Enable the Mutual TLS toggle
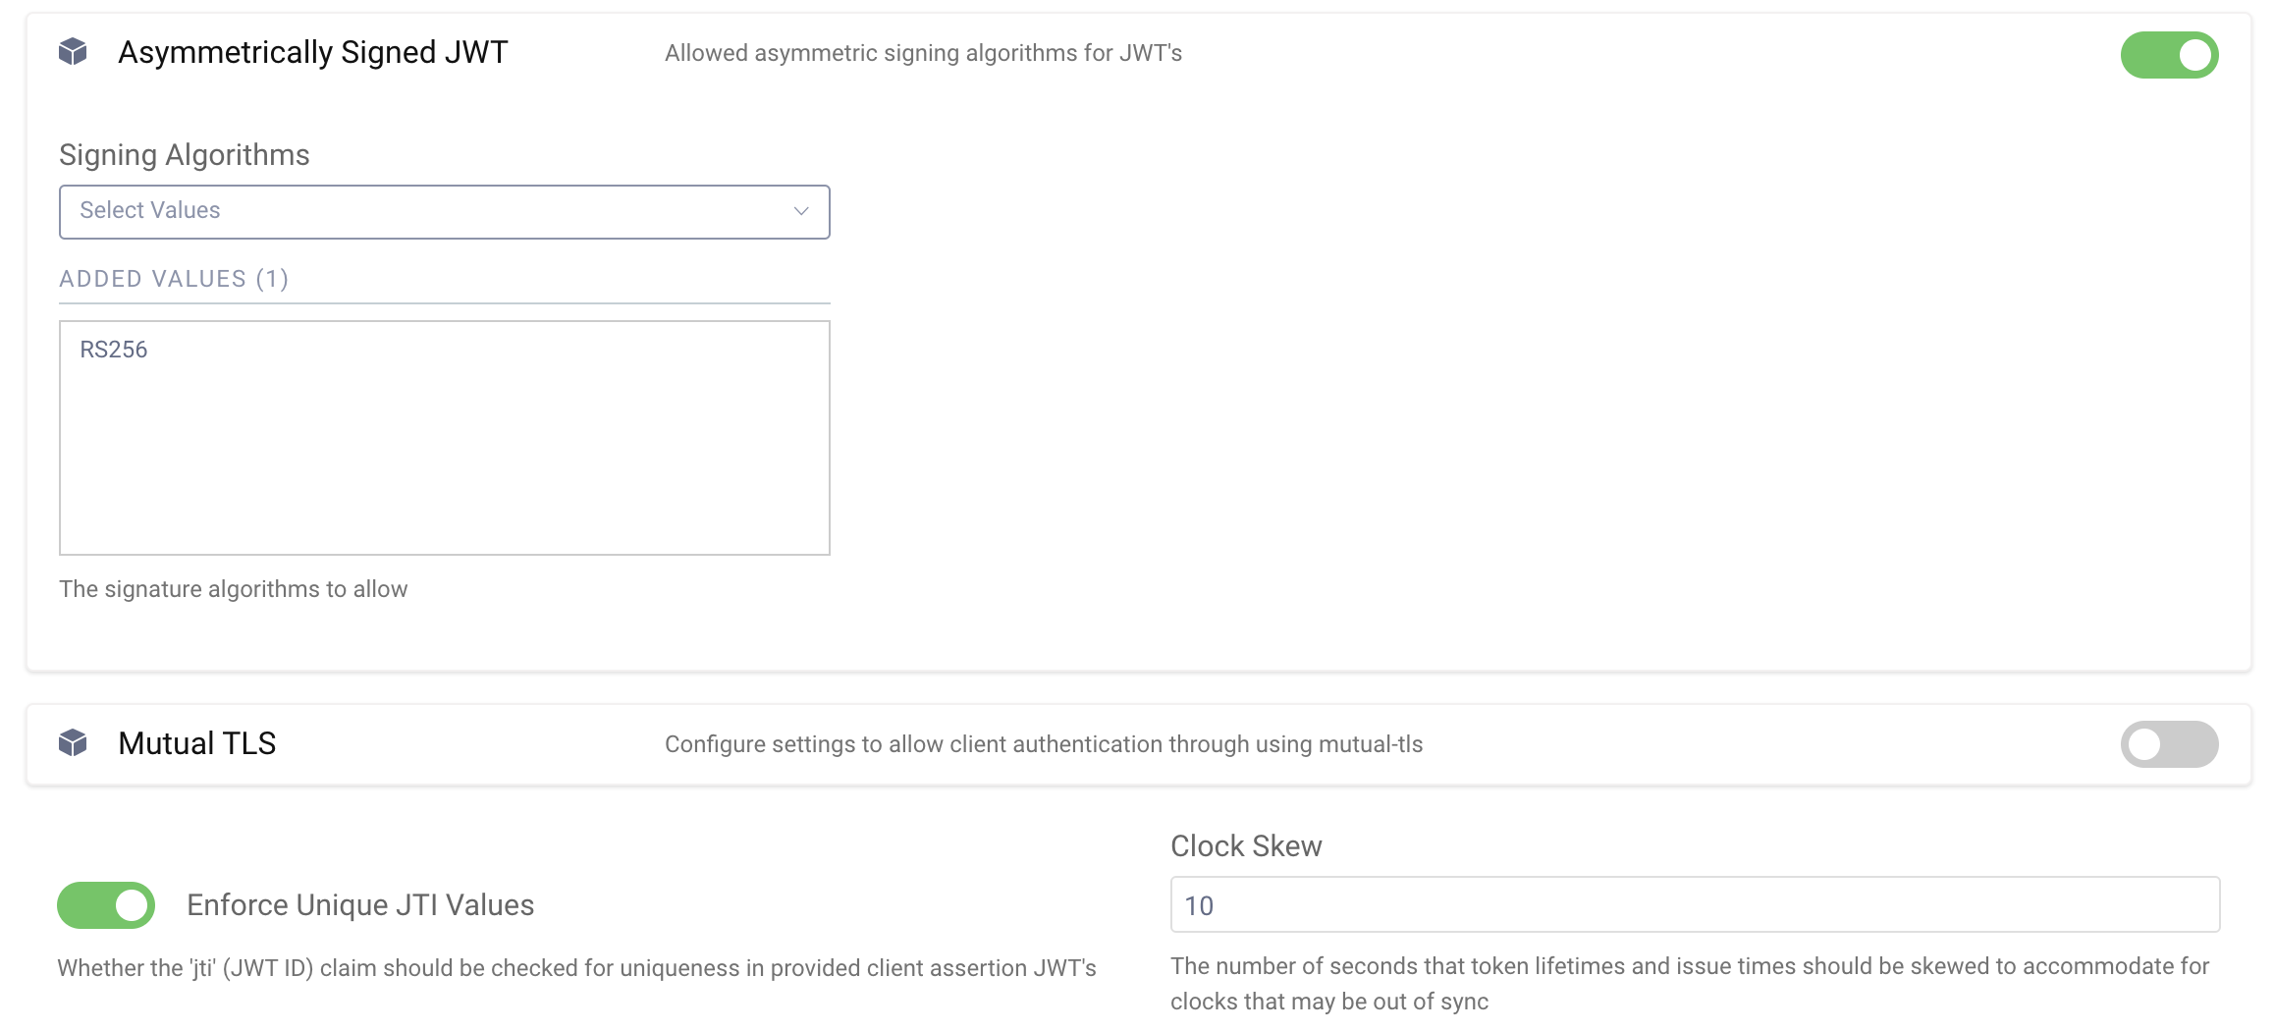Viewport: 2274px width, 1031px height. (x=2169, y=744)
